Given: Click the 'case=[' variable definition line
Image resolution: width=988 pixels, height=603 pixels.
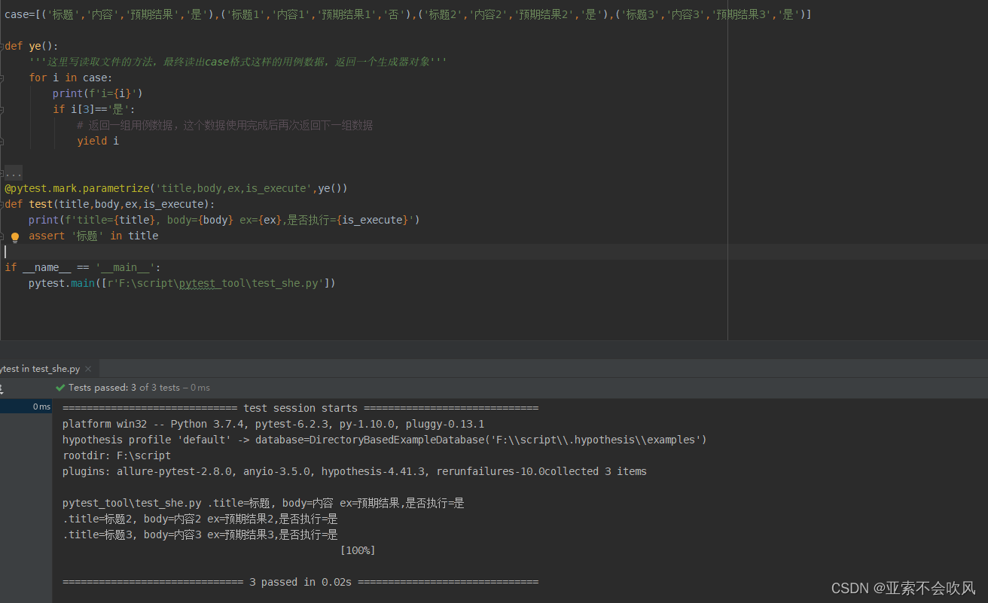Looking at the screenshot, I should (408, 14).
